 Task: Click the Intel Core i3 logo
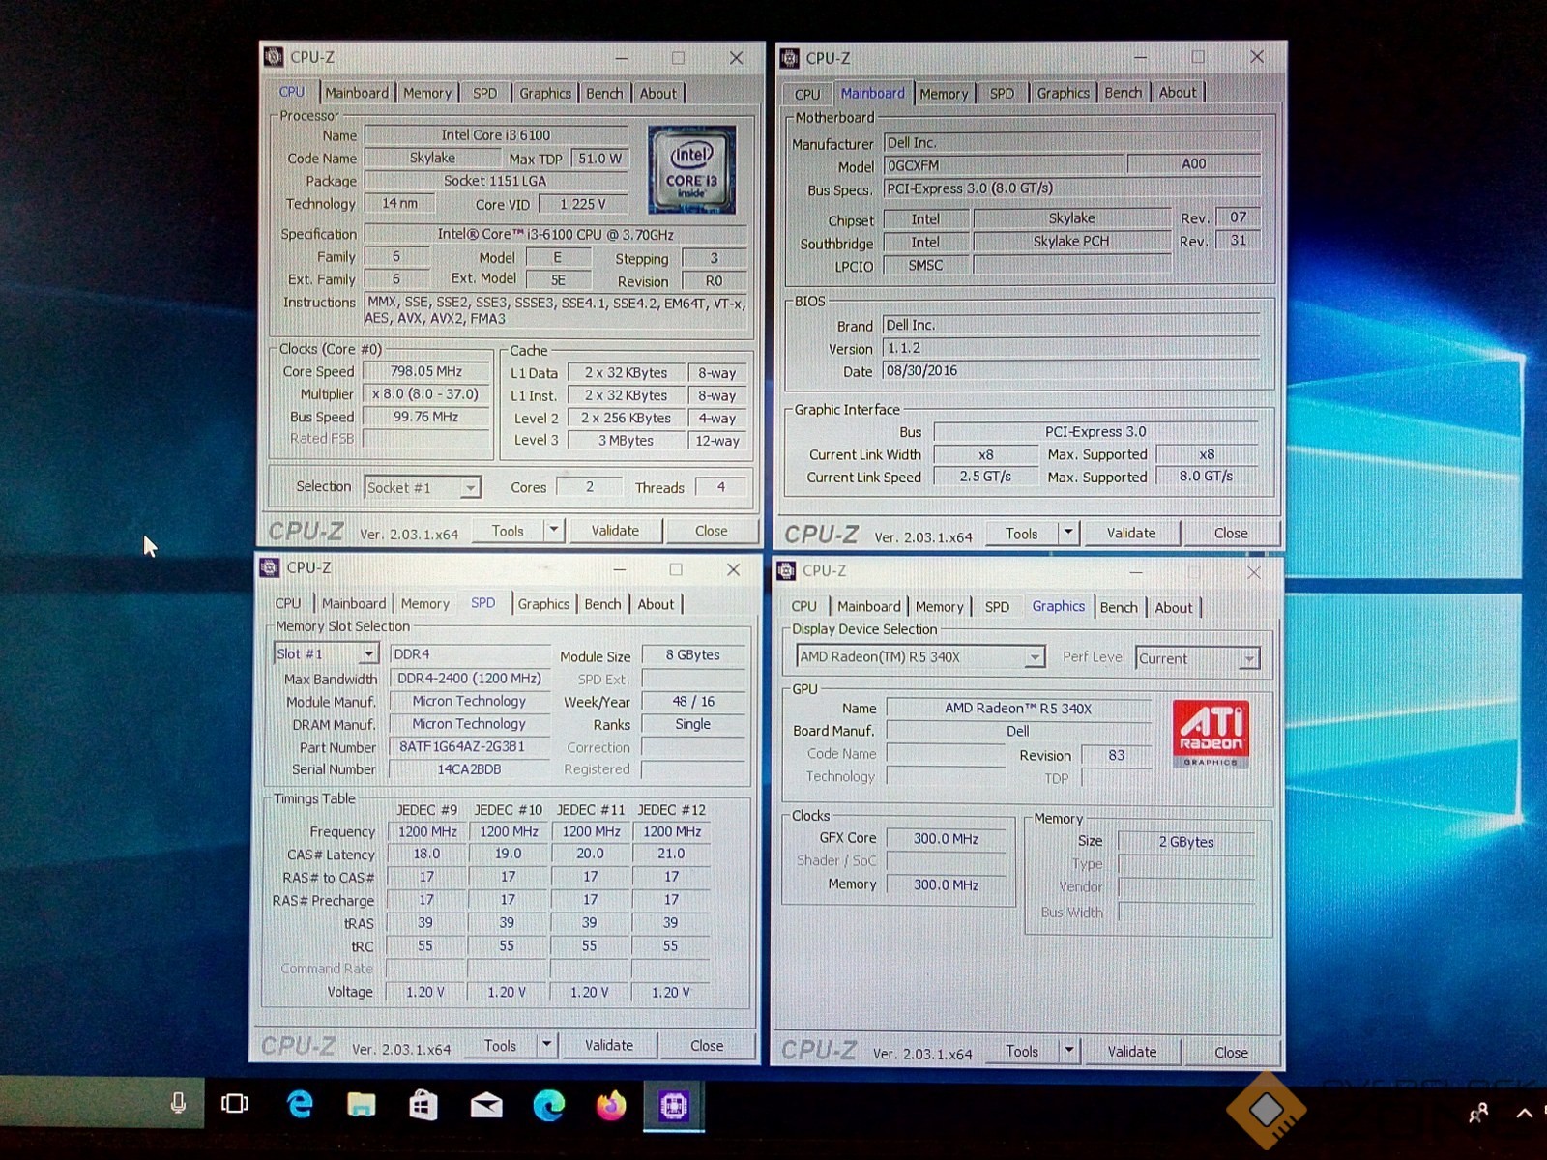point(691,169)
